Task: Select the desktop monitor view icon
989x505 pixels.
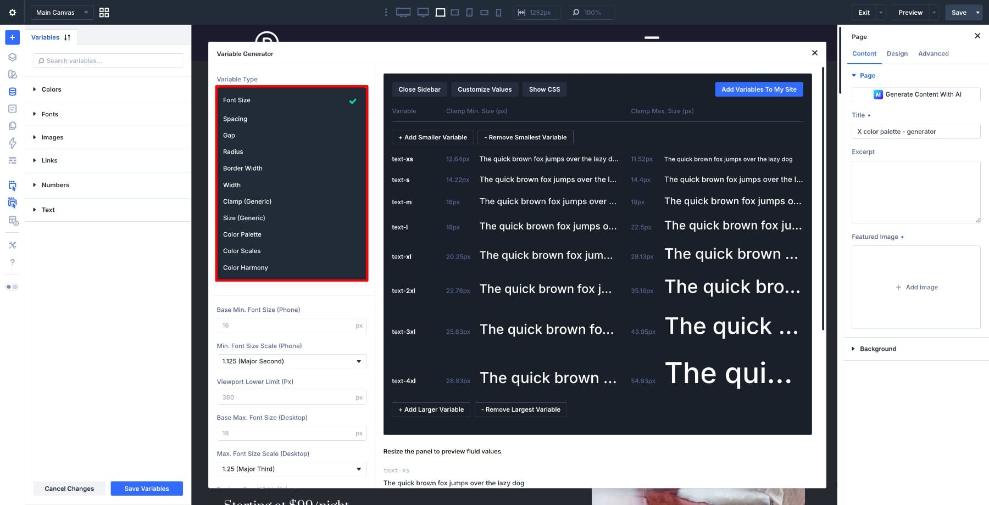Action: coord(423,12)
